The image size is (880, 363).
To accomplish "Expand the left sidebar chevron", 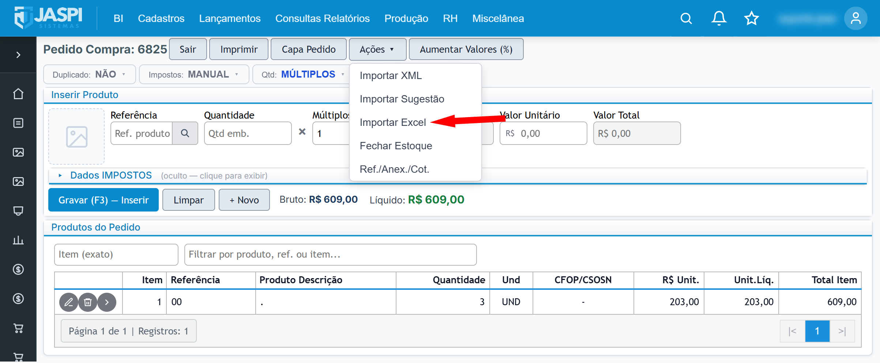I will click(18, 55).
